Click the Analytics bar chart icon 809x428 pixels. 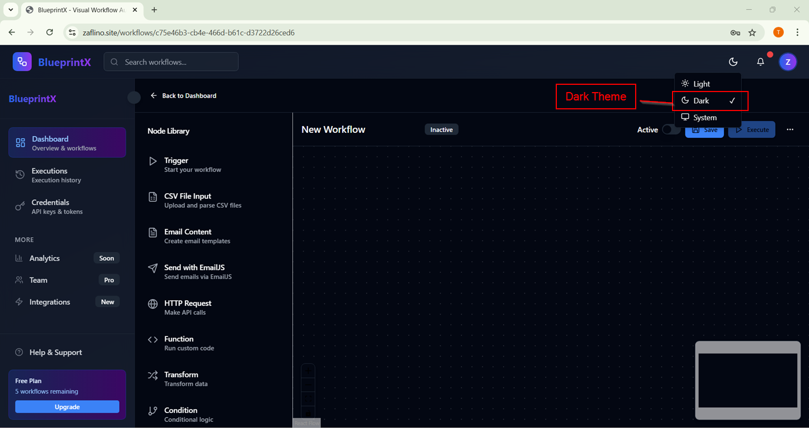point(19,258)
